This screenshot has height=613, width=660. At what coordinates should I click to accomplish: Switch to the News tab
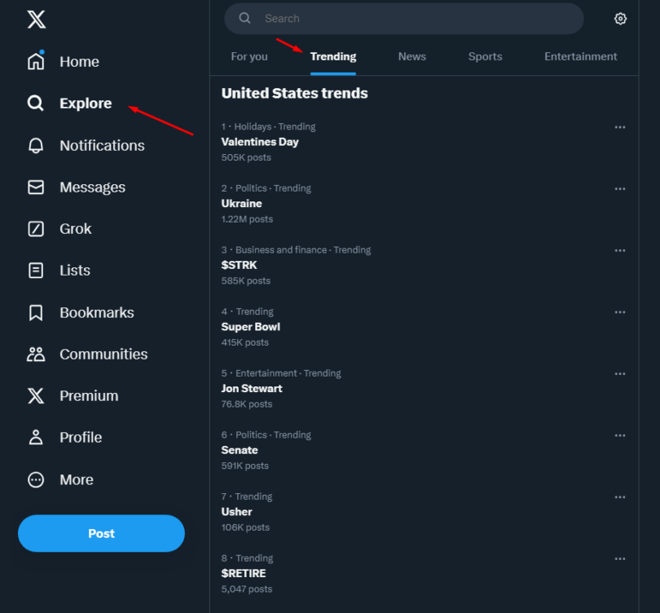tap(411, 56)
